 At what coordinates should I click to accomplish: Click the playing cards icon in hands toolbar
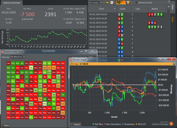click(x=112, y=3)
